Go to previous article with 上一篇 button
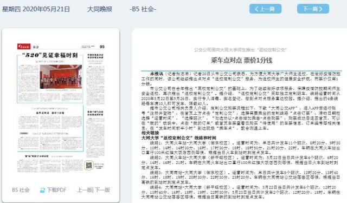 click(265, 9)
